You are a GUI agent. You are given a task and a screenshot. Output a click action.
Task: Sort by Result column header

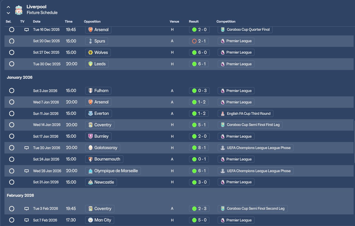[x=194, y=21]
